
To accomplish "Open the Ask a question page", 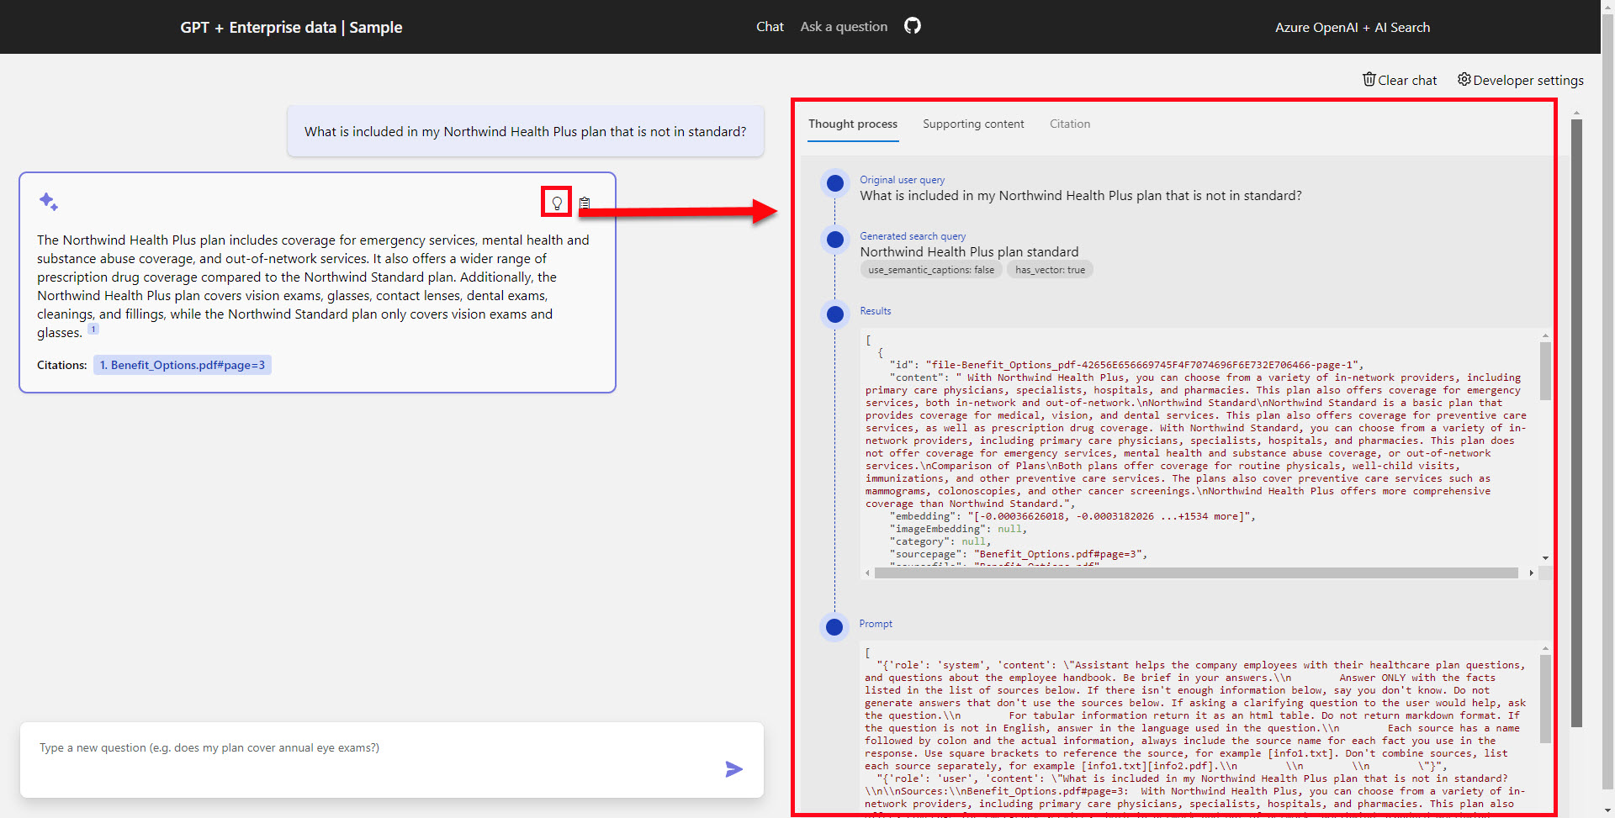I will pyautogui.click(x=844, y=27).
